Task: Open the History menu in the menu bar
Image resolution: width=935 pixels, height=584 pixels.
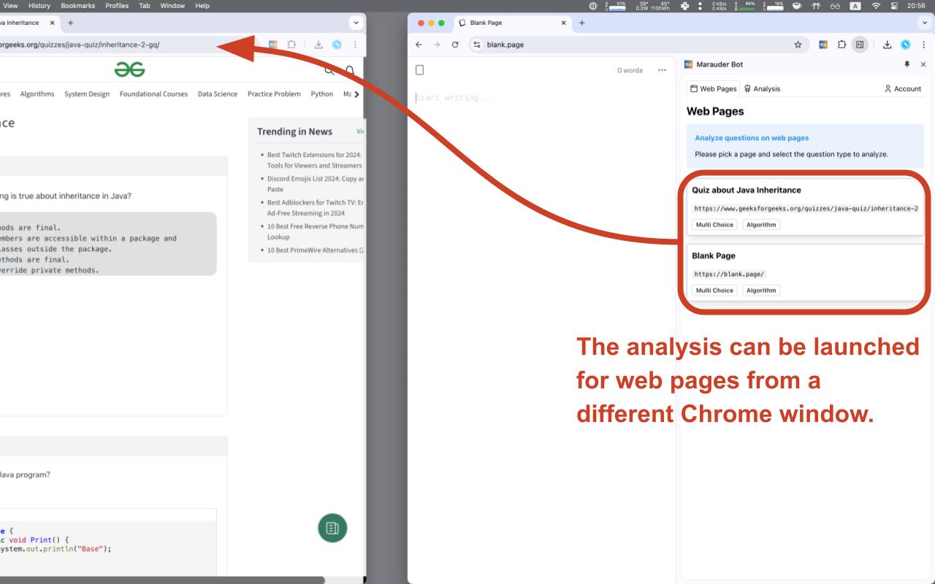Action: click(x=39, y=6)
